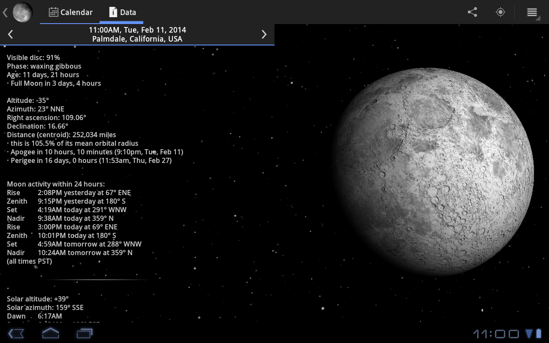Tap the '105.5% of its mean orbital radius' line
The image size is (549, 343).
pyautogui.click(x=72, y=143)
